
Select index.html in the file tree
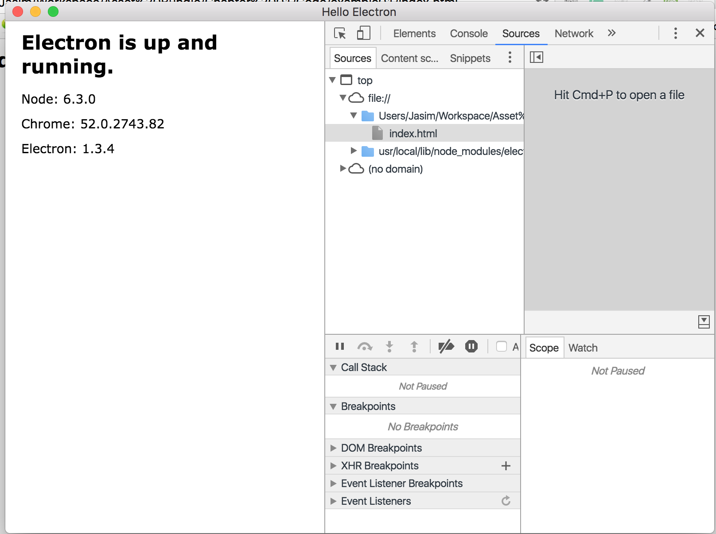pos(424,133)
